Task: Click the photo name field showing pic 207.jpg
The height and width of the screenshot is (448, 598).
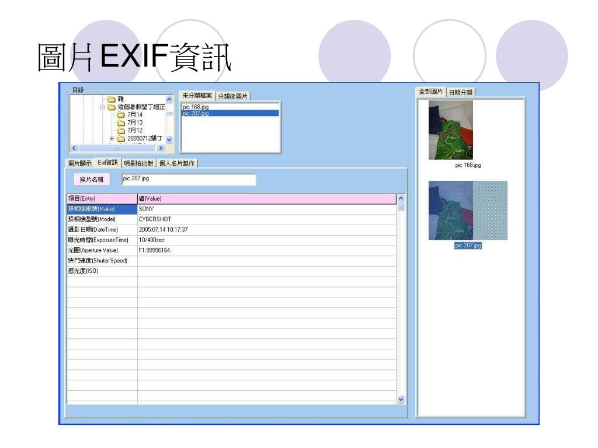Action: click(x=189, y=180)
